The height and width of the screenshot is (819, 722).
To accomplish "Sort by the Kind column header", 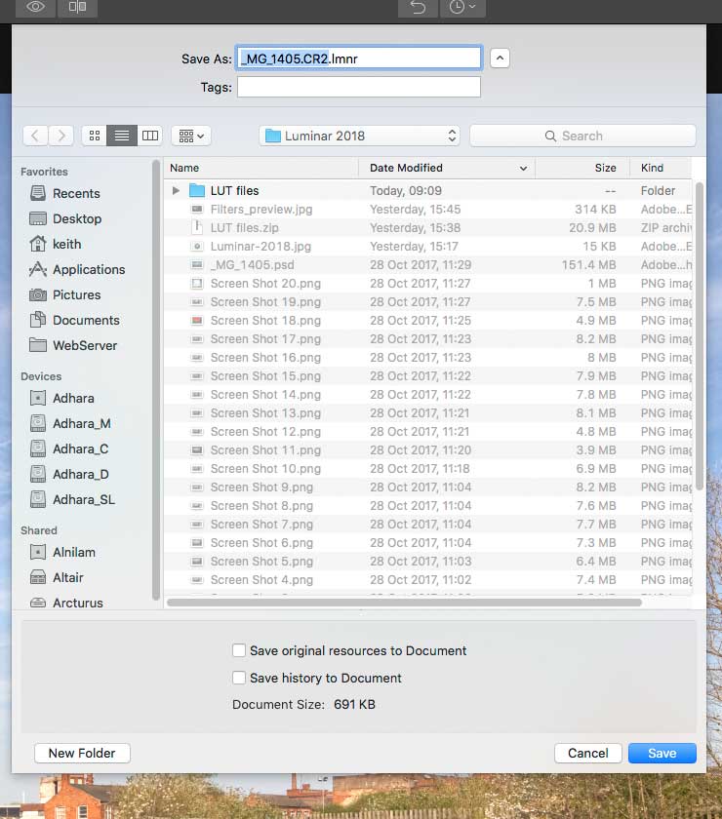I will (x=661, y=168).
